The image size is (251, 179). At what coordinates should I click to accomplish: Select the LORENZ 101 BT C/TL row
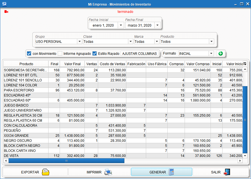[x=123, y=75]
